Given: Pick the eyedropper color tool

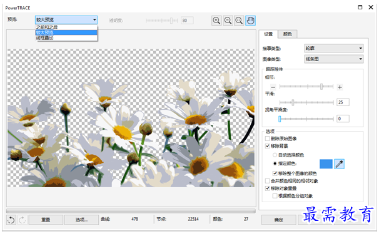Looking at the screenshot, I should click(x=339, y=164).
